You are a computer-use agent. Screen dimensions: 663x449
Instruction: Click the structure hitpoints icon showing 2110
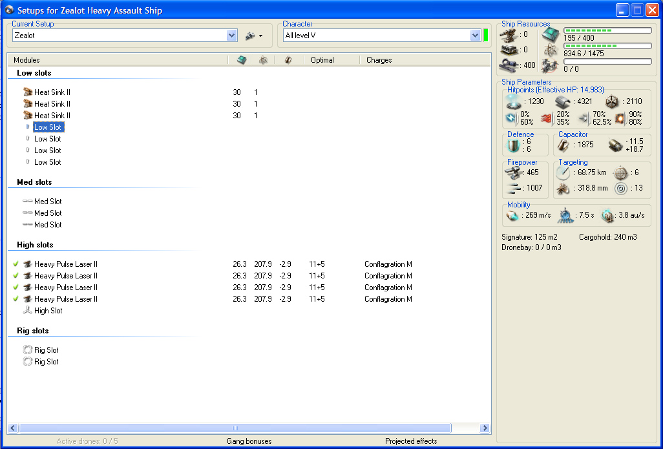pos(611,101)
